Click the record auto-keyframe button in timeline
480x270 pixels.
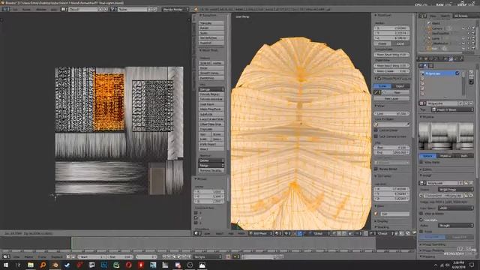pos(228,256)
